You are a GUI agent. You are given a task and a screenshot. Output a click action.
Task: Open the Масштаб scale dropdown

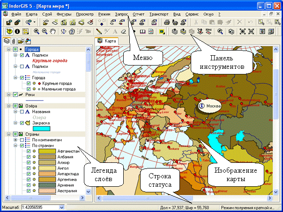[62, 207]
